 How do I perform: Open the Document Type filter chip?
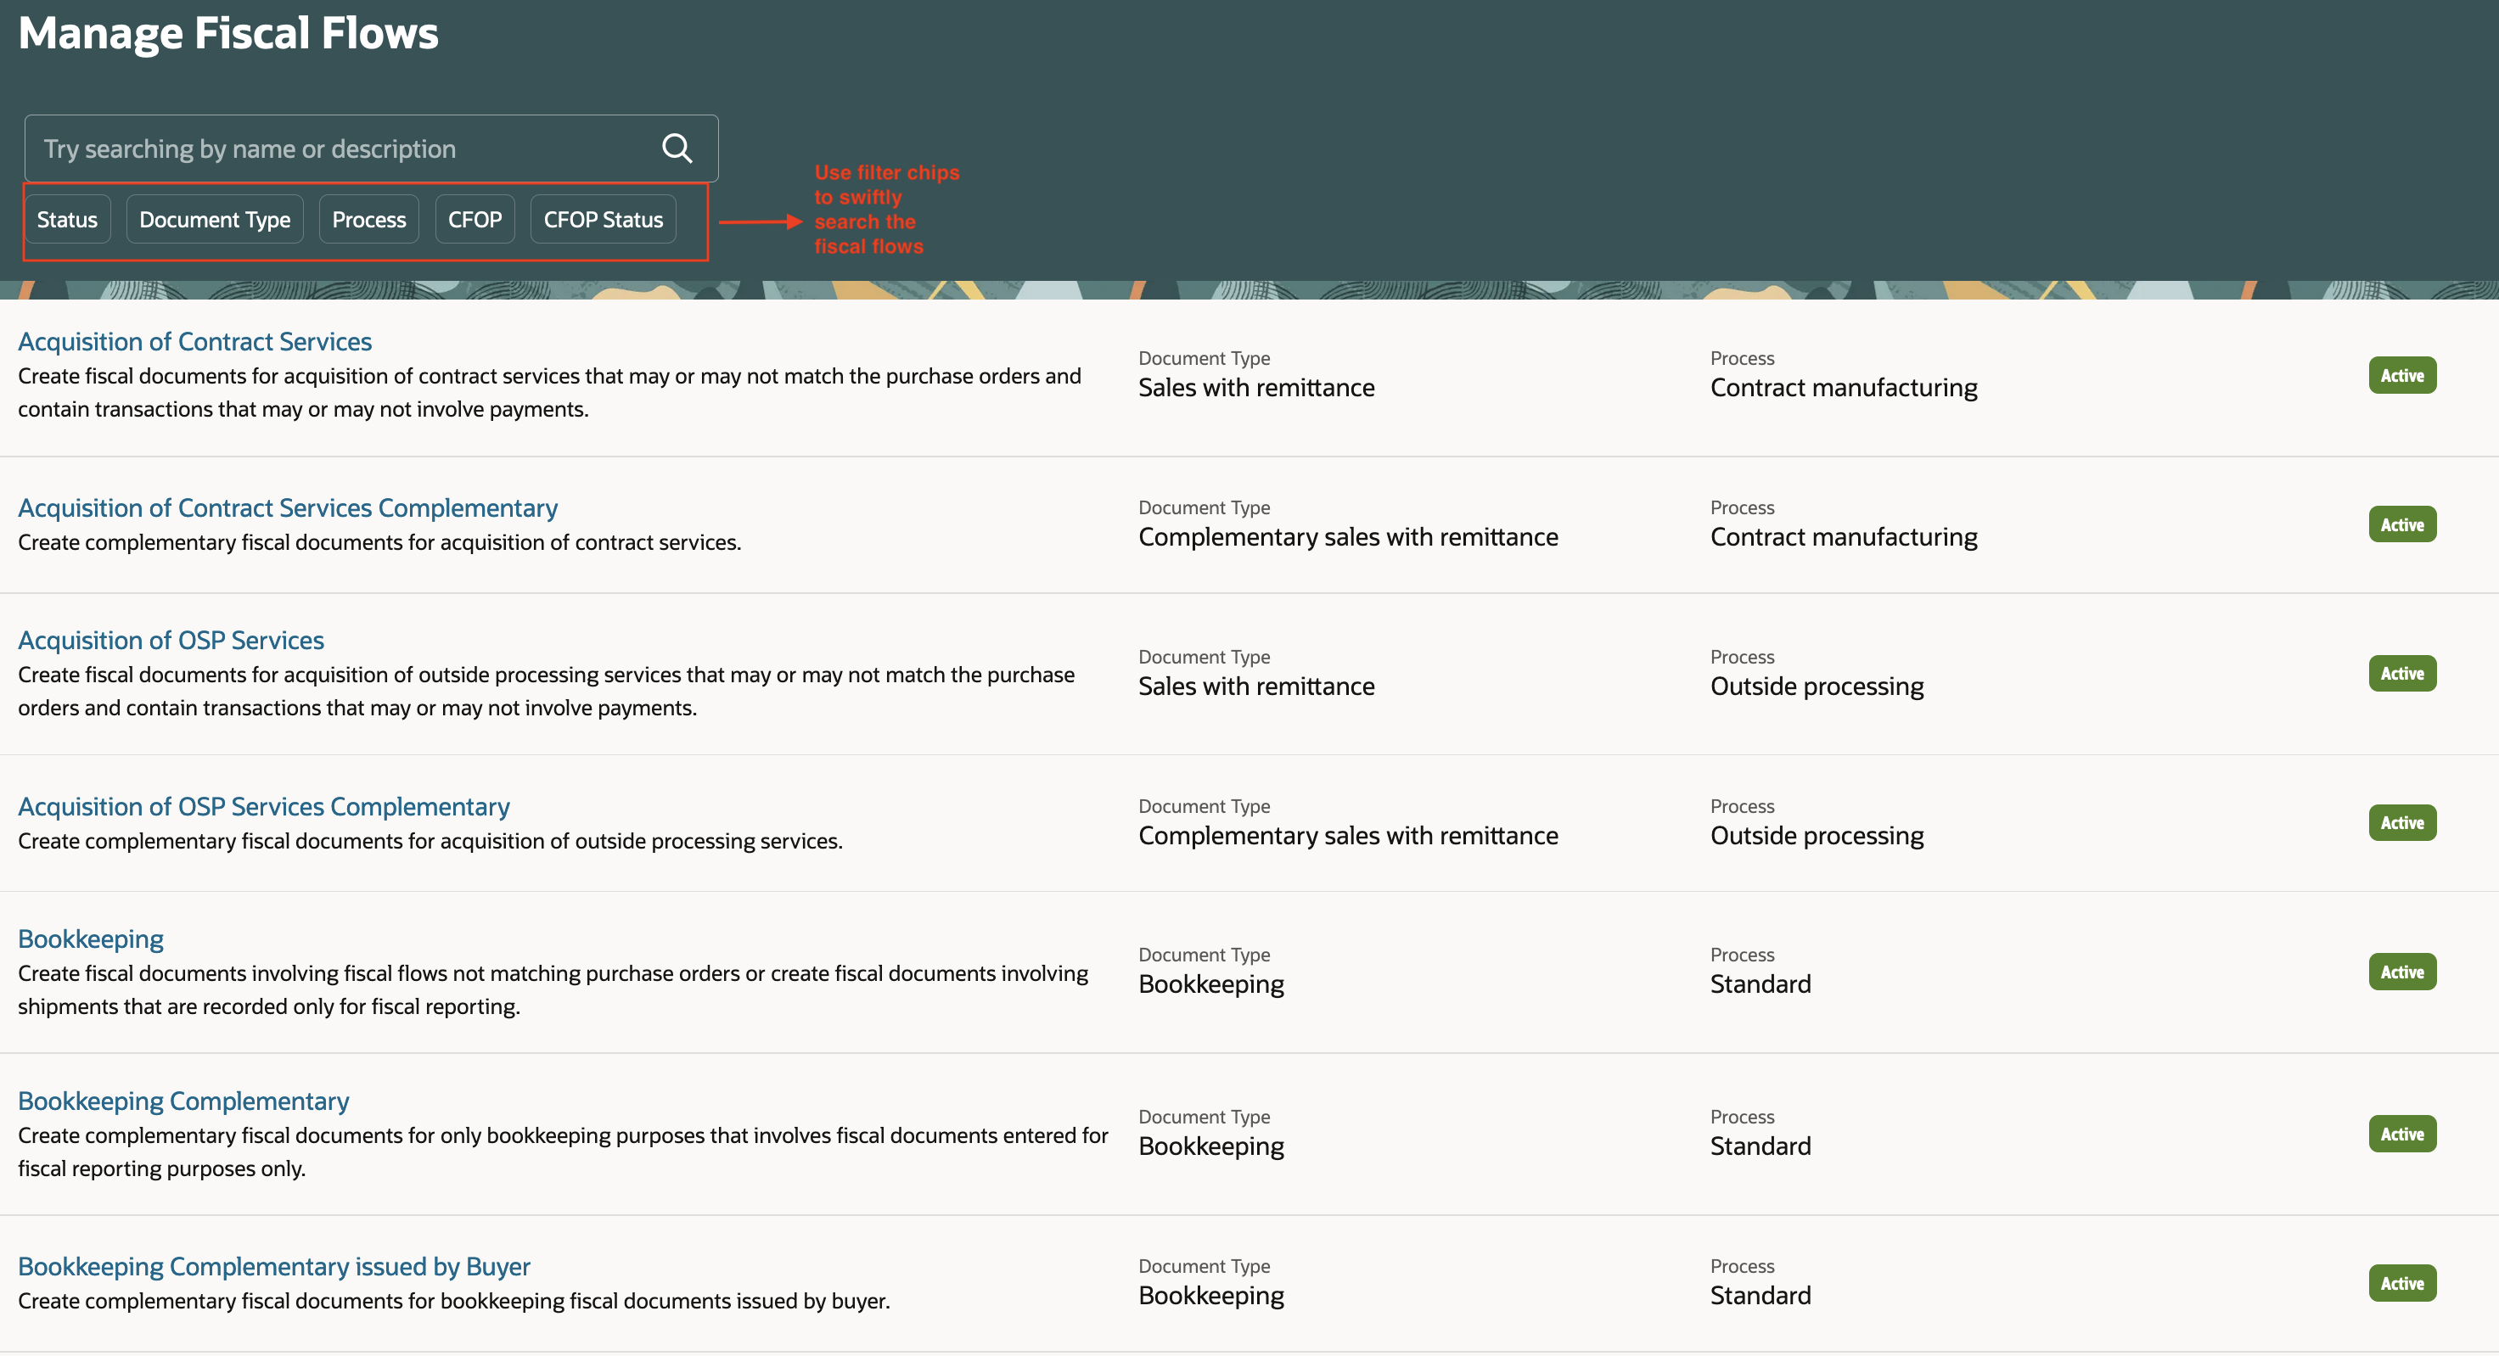[215, 220]
